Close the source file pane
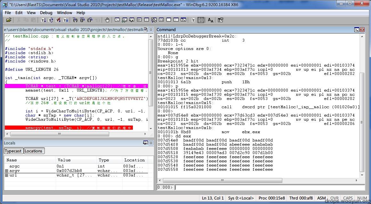371x204 pixels. tap(151, 29)
